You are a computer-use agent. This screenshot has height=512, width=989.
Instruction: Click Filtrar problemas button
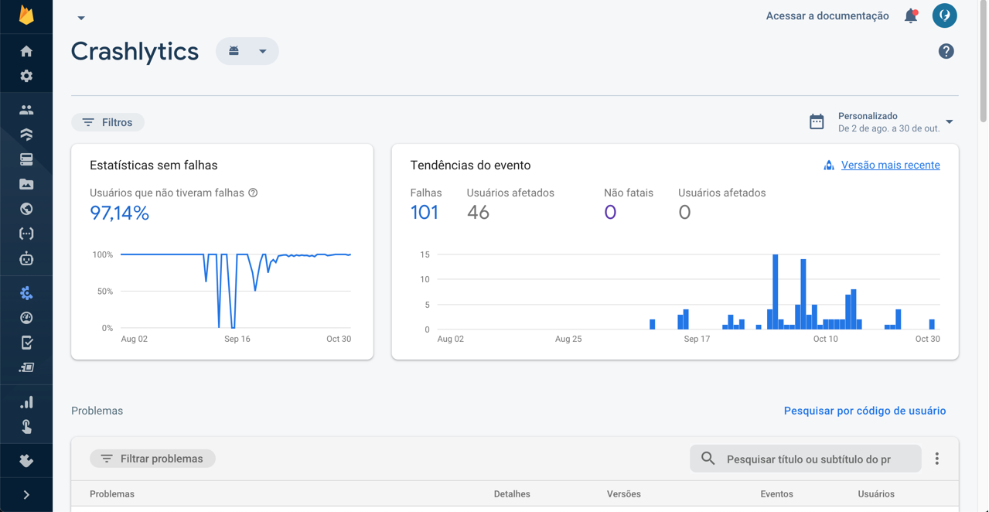152,459
